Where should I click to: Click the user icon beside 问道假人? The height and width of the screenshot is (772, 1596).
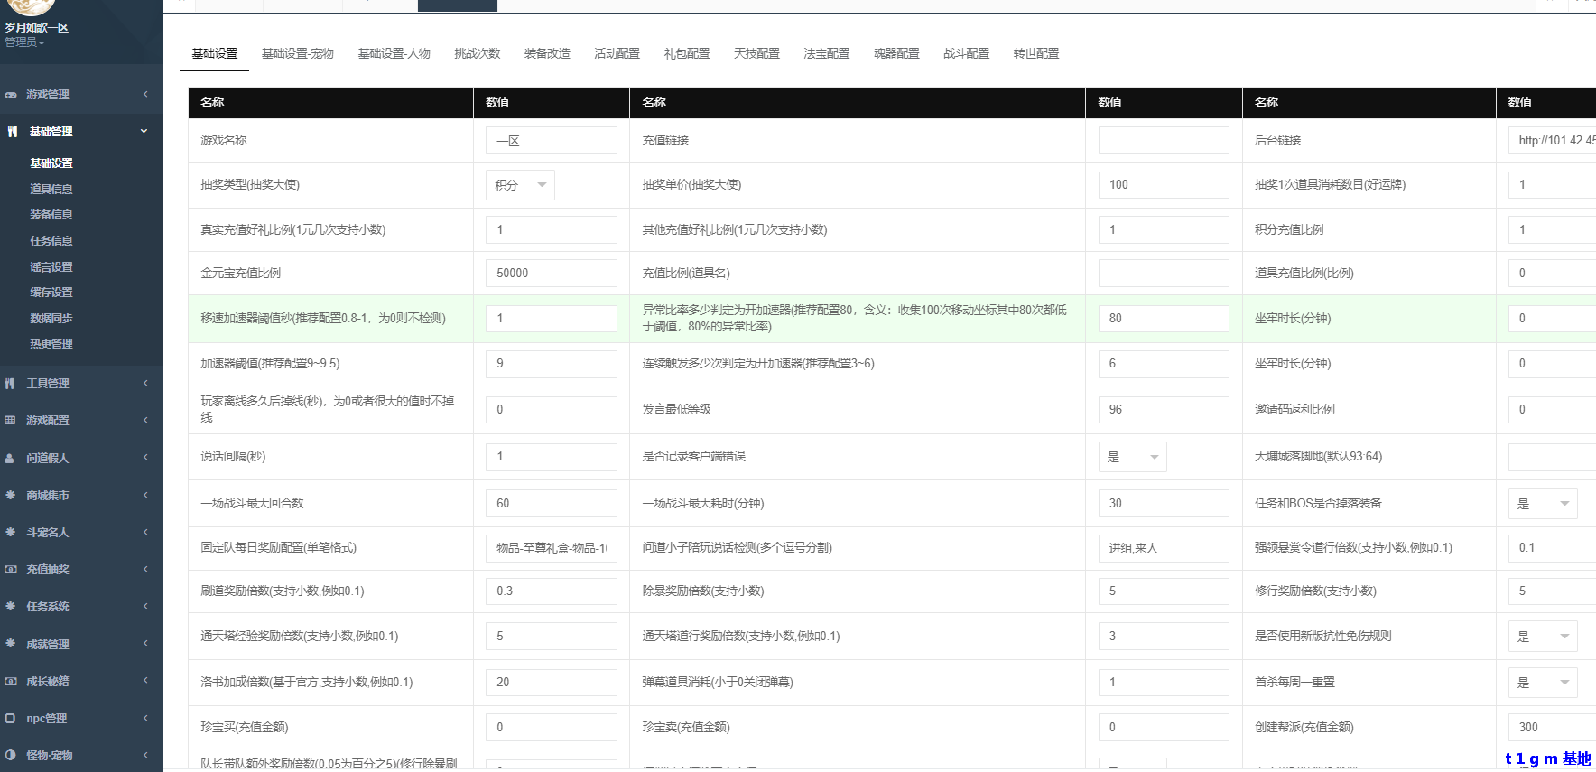pos(10,459)
